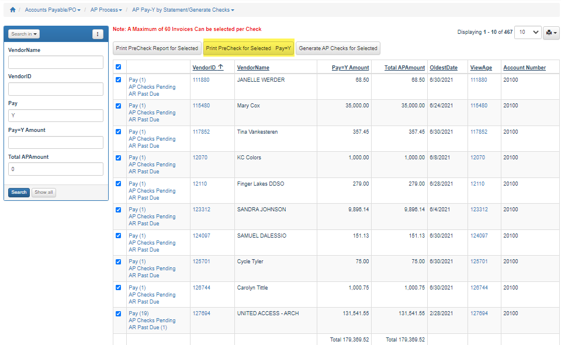Open ViewAge link 126744 for Carolyn Tittle

(479, 288)
